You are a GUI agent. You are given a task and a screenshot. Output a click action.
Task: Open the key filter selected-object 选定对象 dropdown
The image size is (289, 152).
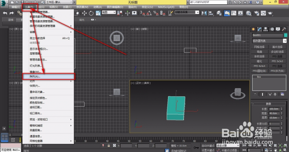tap(228, 146)
